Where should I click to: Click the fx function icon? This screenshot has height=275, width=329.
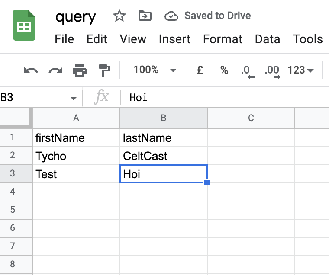pos(102,97)
